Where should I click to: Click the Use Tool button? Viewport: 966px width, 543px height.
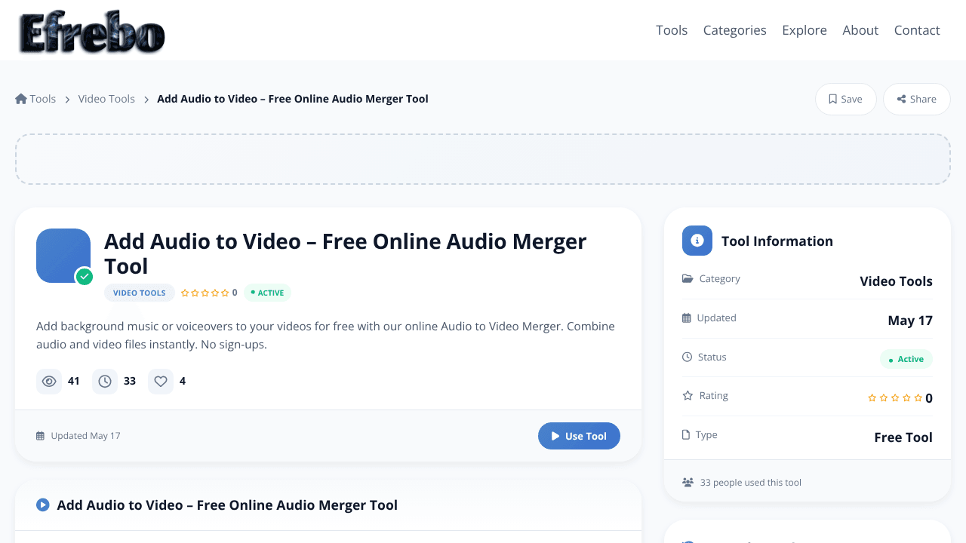point(579,436)
